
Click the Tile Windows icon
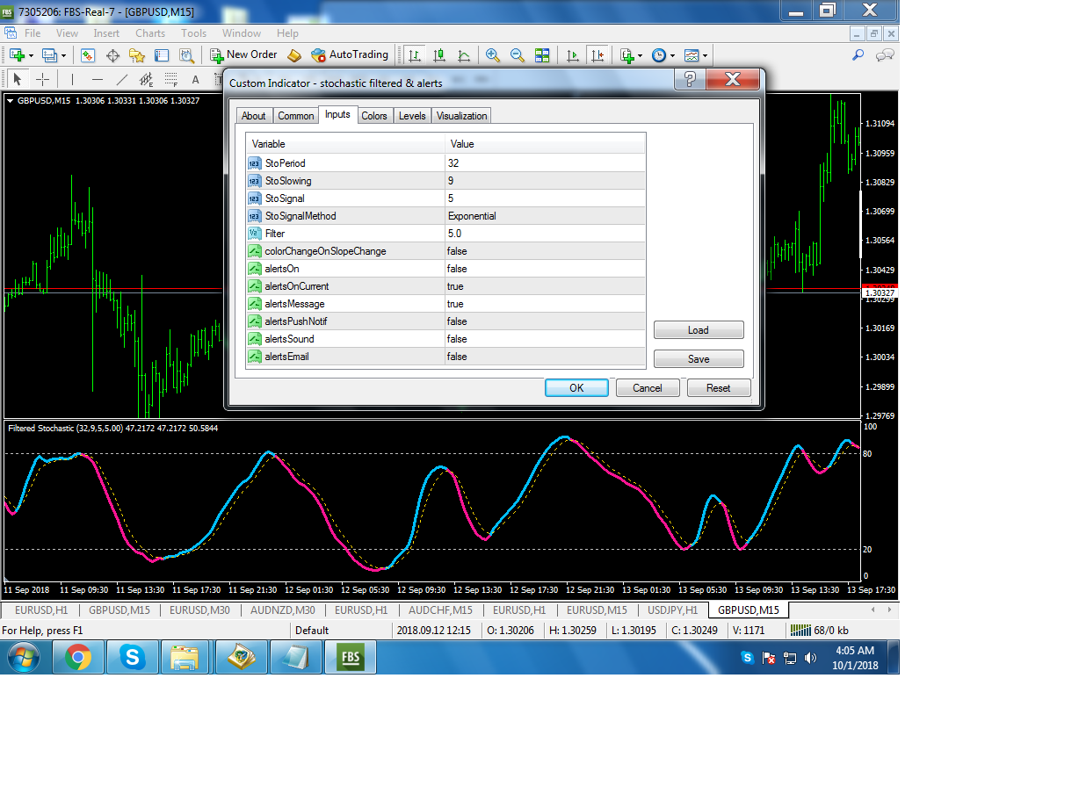coord(542,55)
